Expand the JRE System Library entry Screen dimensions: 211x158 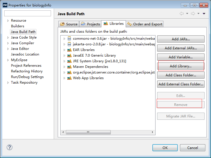click(64, 61)
